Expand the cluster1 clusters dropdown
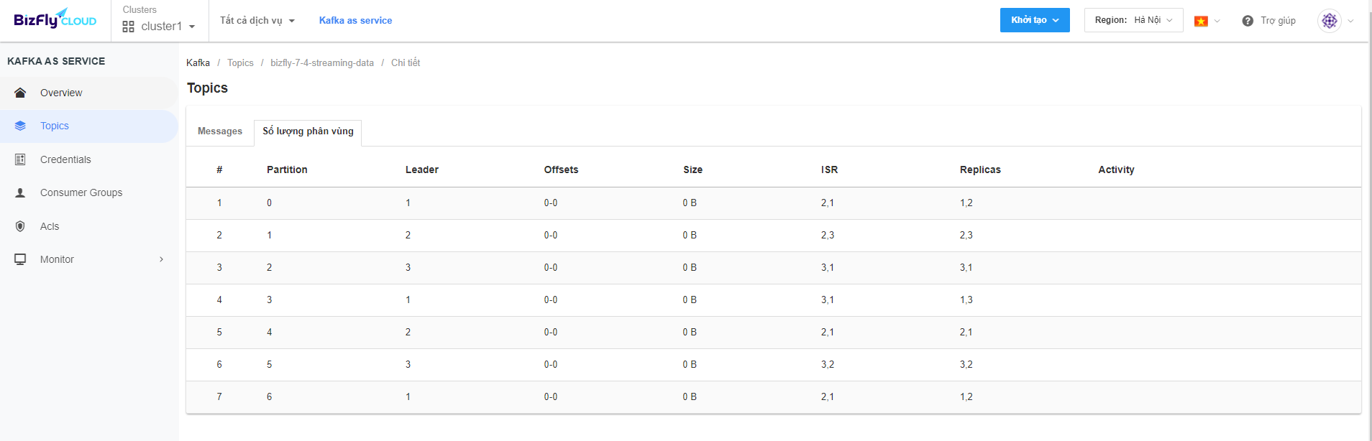 (x=159, y=27)
